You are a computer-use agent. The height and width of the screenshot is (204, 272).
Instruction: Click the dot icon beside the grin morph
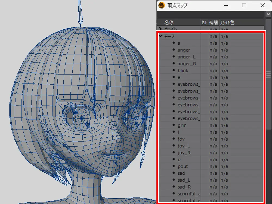(x=174, y=125)
